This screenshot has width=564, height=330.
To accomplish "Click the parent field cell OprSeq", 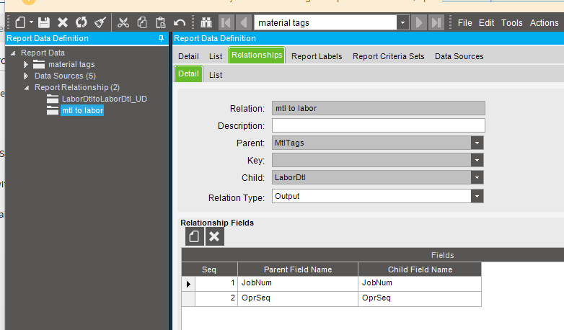I will pyautogui.click(x=298, y=298).
